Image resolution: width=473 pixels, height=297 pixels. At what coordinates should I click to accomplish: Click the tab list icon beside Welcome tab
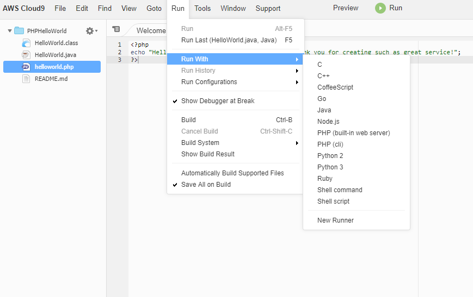[116, 29]
